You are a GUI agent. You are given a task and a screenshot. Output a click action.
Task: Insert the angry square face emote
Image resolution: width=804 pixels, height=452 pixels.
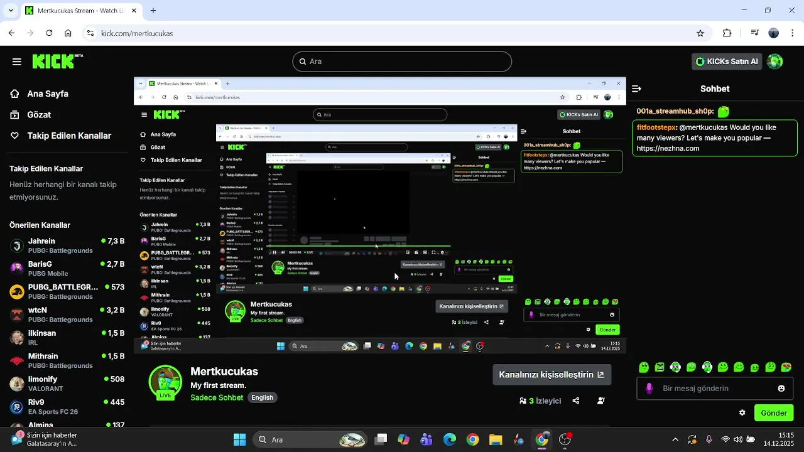[x=660, y=367]
